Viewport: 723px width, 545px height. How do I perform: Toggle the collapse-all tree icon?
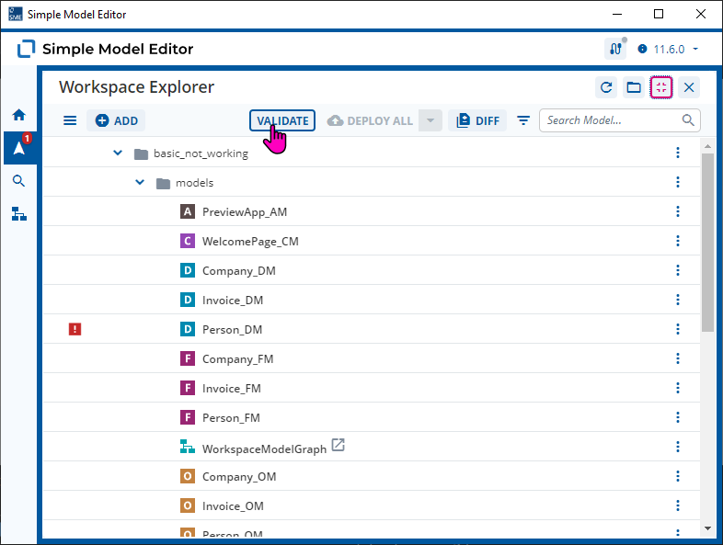[661, 87]
